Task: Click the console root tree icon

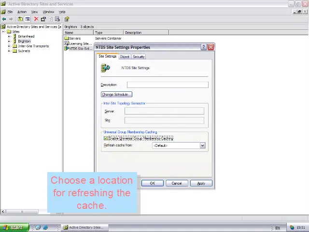Action: click(3, 27)
